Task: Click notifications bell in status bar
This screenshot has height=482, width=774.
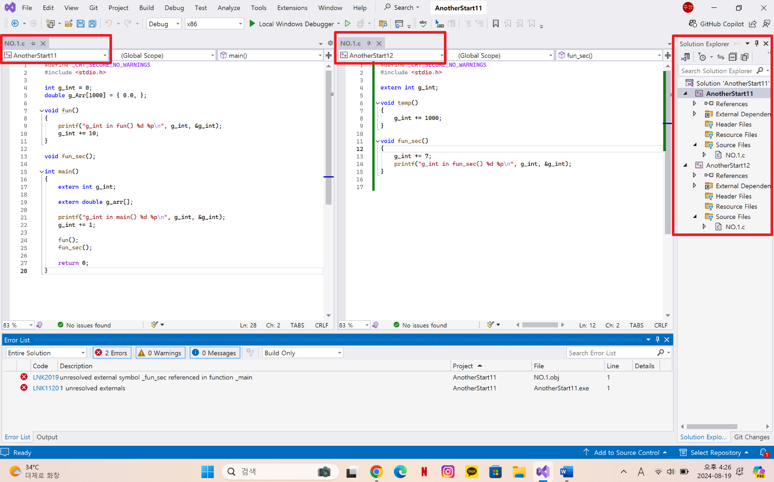Action: point(764,452)
